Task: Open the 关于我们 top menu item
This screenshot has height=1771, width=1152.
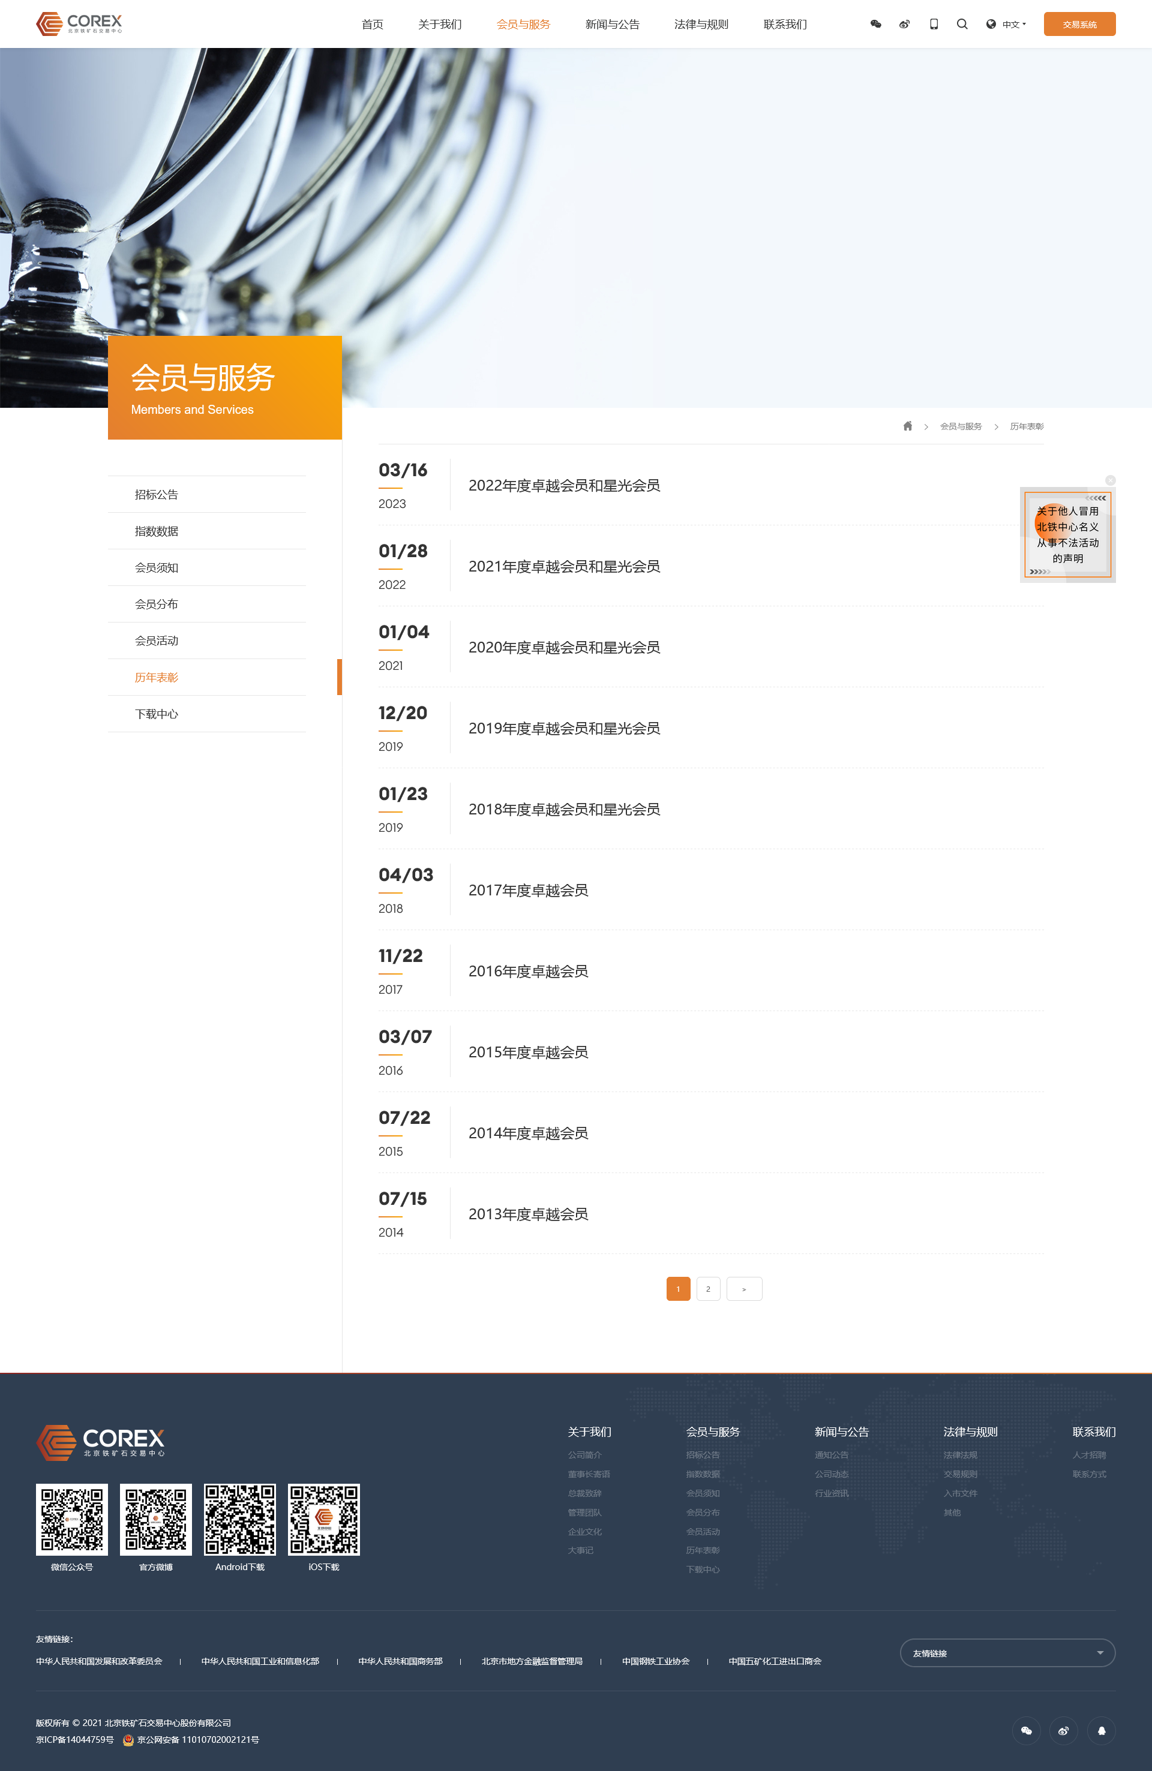Action: [x=439, y=24]
